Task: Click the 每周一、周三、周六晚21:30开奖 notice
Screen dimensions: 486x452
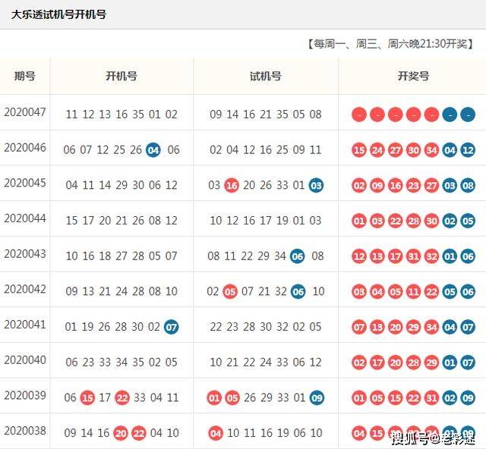Action: (390, 44)
